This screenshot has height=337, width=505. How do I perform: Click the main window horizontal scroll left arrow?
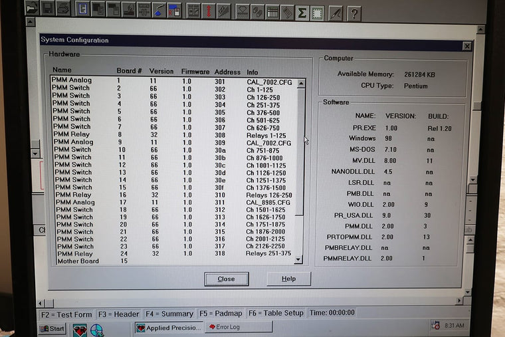click(41, 303)
